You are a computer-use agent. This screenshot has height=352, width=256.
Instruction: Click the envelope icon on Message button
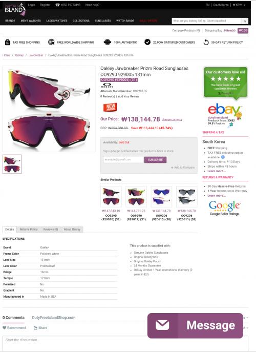(x=162, y=325)
